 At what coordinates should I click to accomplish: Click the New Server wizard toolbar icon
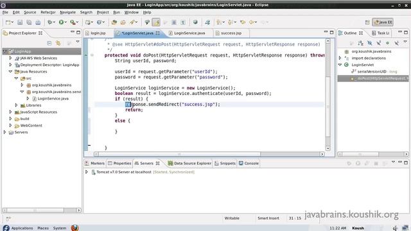[x=88, y=22]
